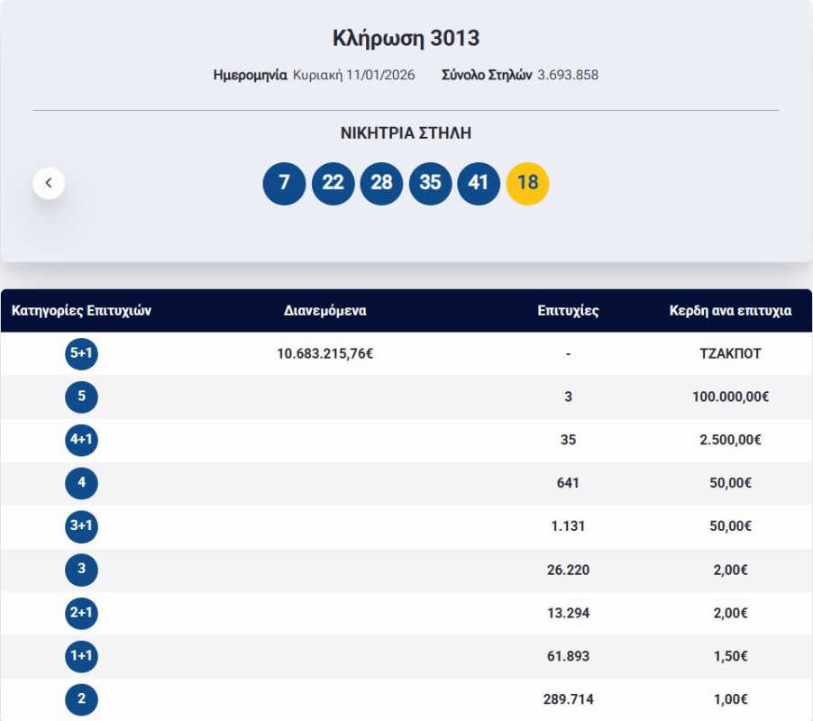Click the previous draw arrow button
Image resolution: width=813 pixels, height=721 pixels.
click(x=49, y=183)
